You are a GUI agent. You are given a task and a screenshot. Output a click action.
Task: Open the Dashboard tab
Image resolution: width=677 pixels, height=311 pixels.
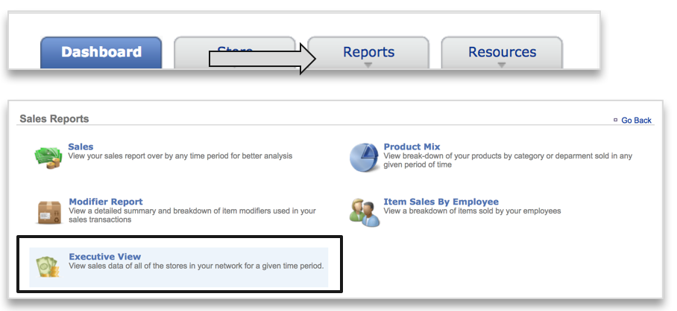pos(101,52)
